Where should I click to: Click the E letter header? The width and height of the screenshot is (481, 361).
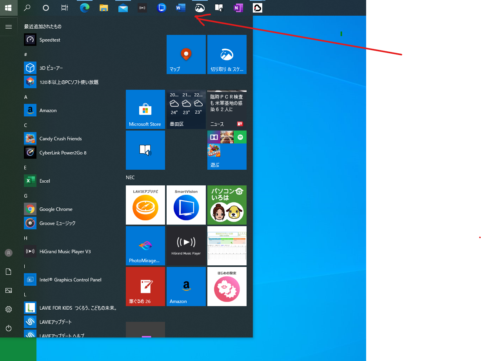pos(25,167)
